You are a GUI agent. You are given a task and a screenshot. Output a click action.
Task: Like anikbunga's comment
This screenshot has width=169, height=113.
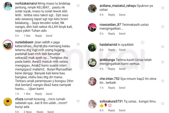point(163,62)
